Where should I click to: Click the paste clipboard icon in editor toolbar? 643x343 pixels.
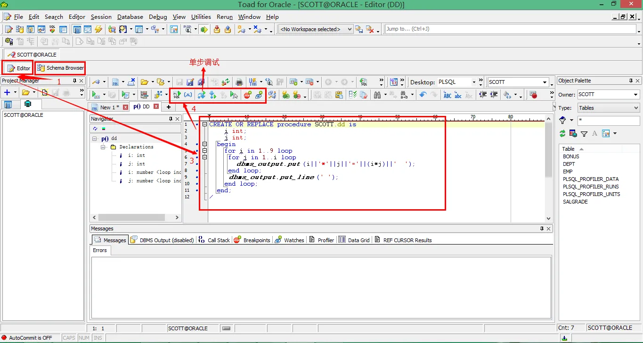pyautogui.click(x=339, y=95)
